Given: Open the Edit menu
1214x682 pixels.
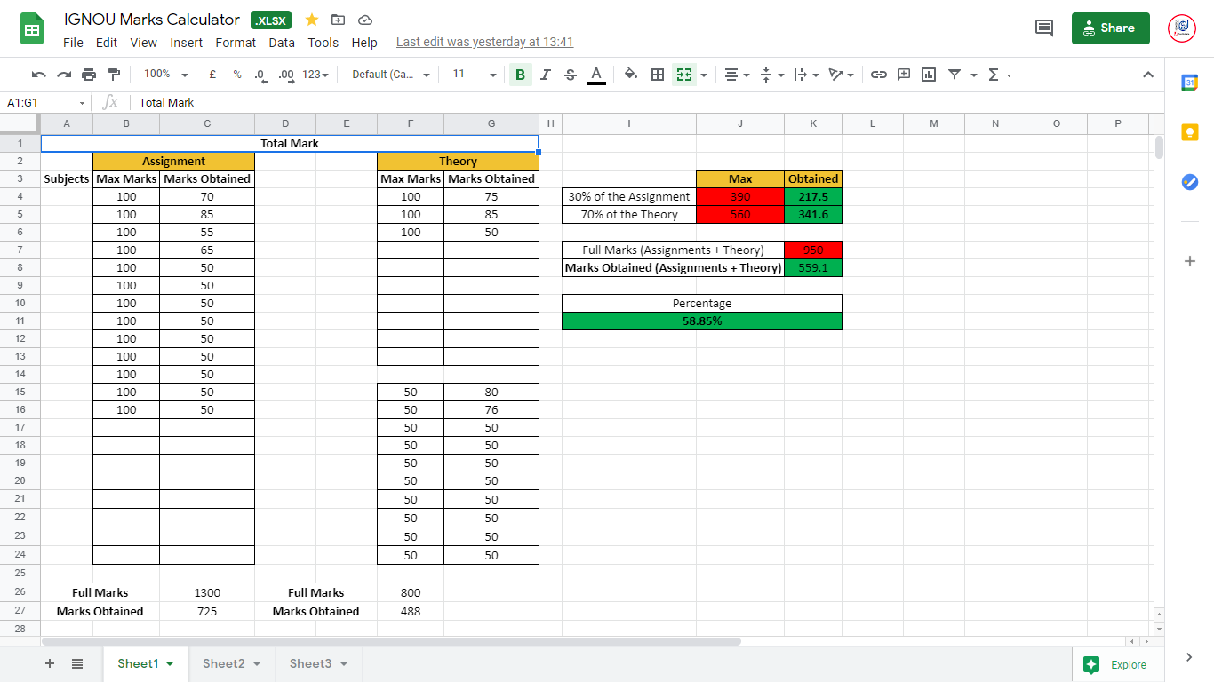Looking at the screenshot, I should coord(107,43).
